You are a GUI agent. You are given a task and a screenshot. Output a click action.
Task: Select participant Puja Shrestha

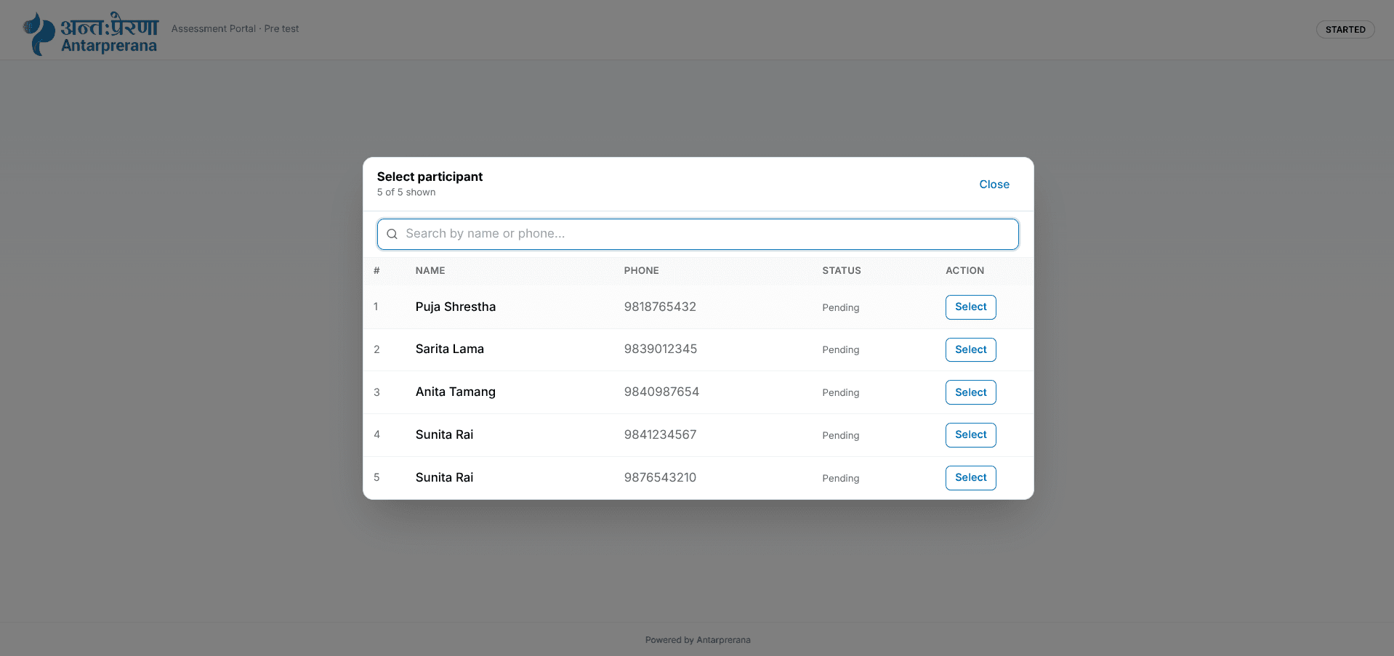pos(970,307)
